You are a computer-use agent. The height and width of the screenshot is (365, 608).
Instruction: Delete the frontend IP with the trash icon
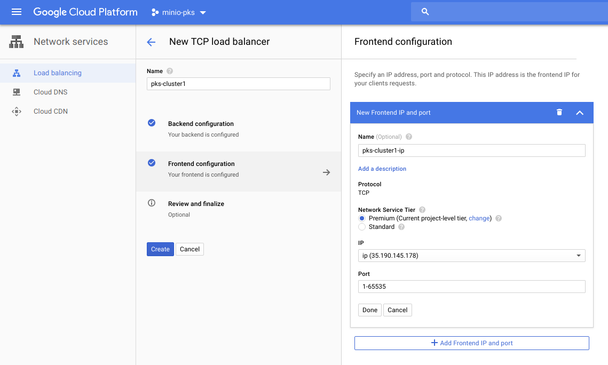click(559, 113)
